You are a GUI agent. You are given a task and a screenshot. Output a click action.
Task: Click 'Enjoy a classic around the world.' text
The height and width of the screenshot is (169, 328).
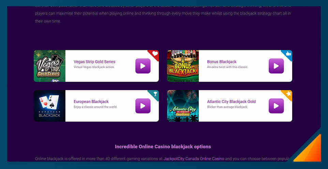(x=95, y=107)
